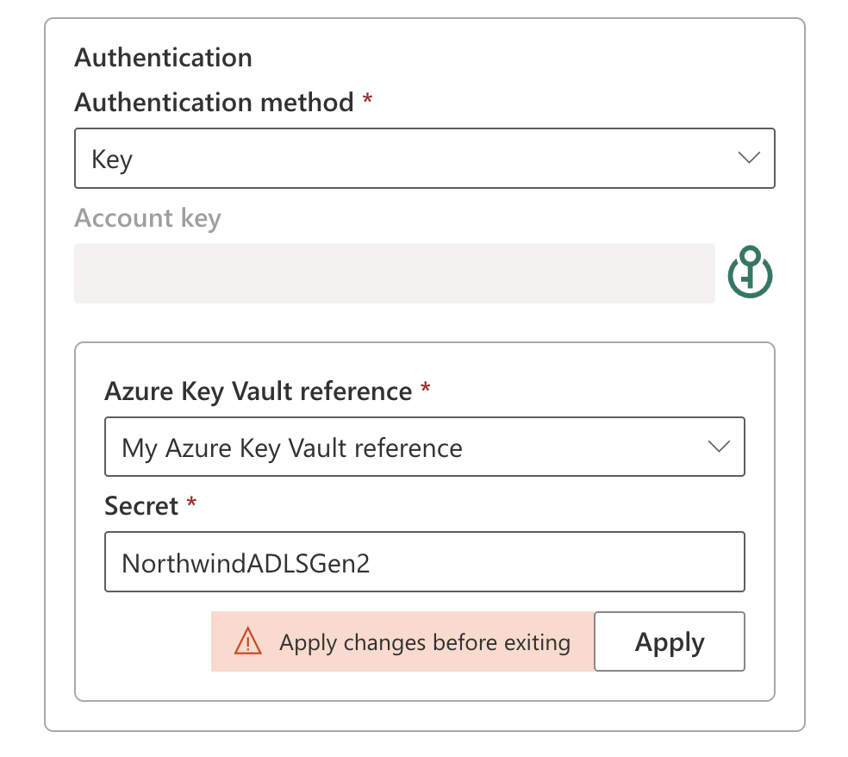848x757 pixels.
Task: Click the chevron on the Authentication method selector
Action: click(749, 158)
